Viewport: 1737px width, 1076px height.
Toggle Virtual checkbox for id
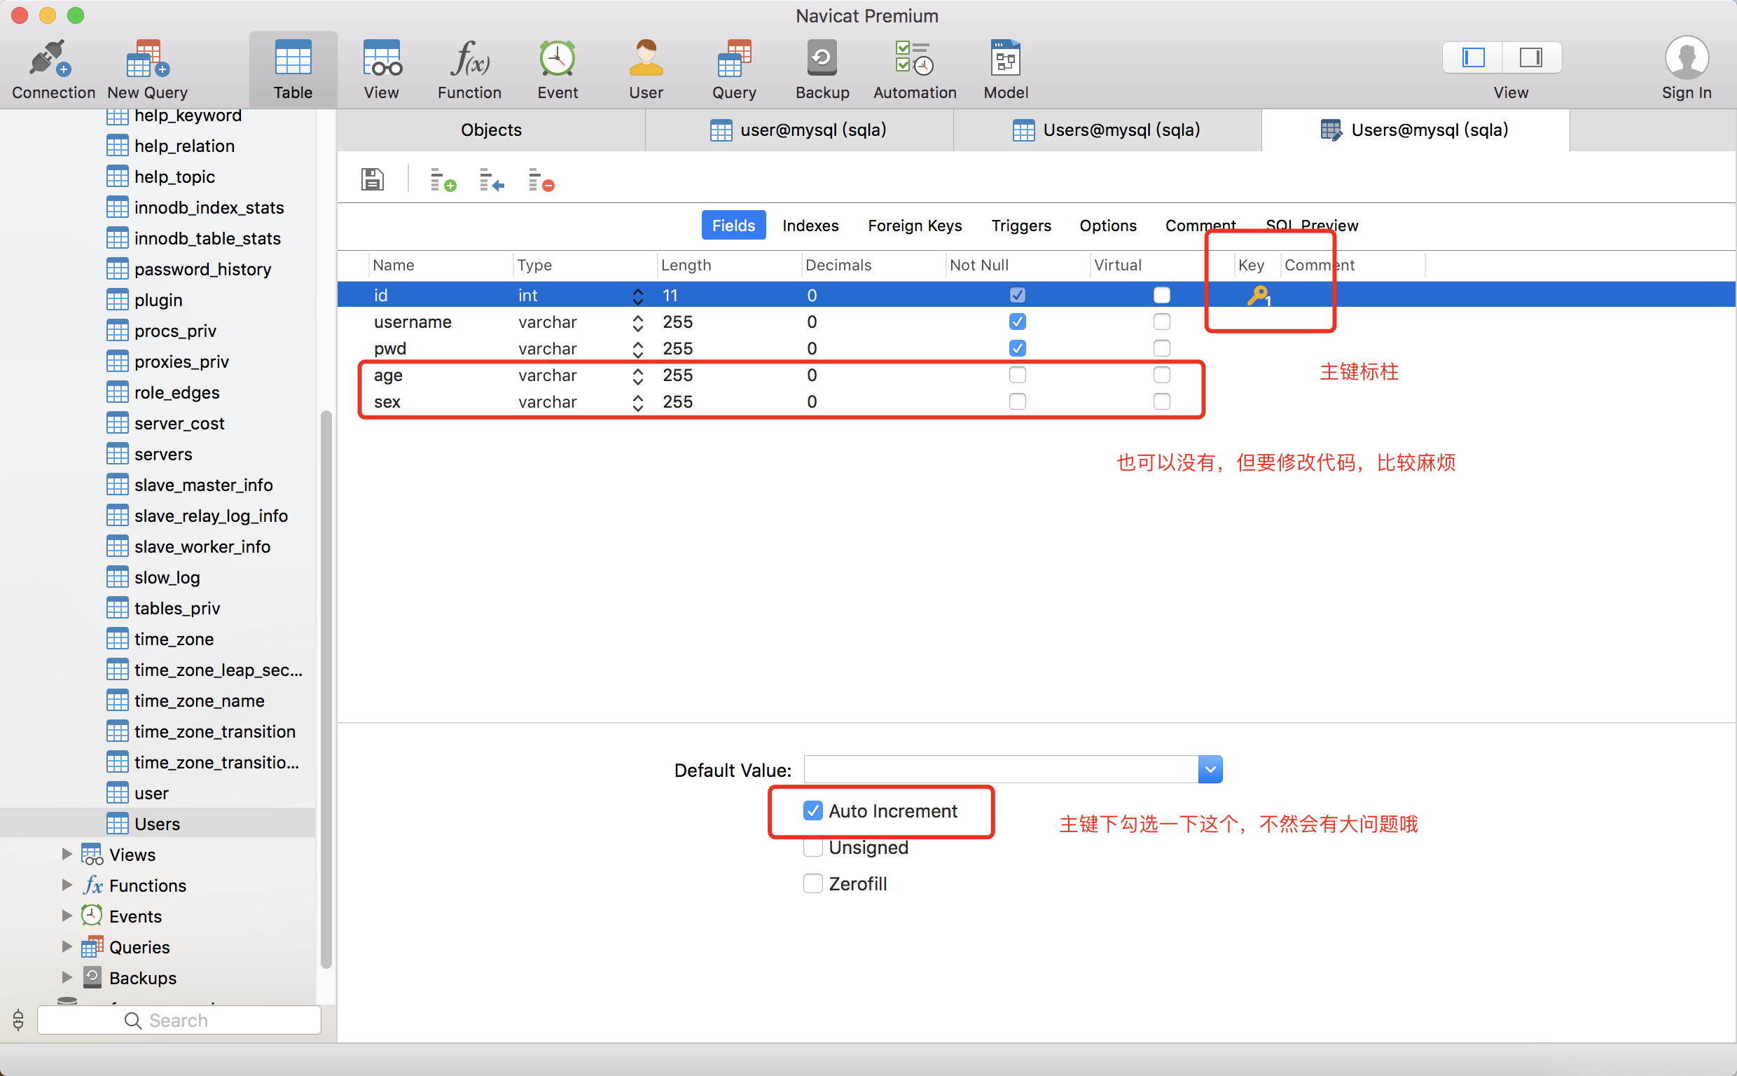(x=1161, y=296)
